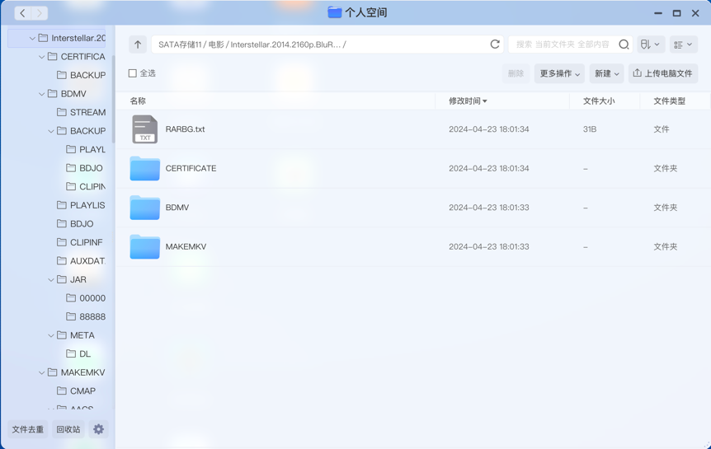The image size is (711, 449).
Task: Select CMAP folder in tree
Action: click(x=76, y=391)
